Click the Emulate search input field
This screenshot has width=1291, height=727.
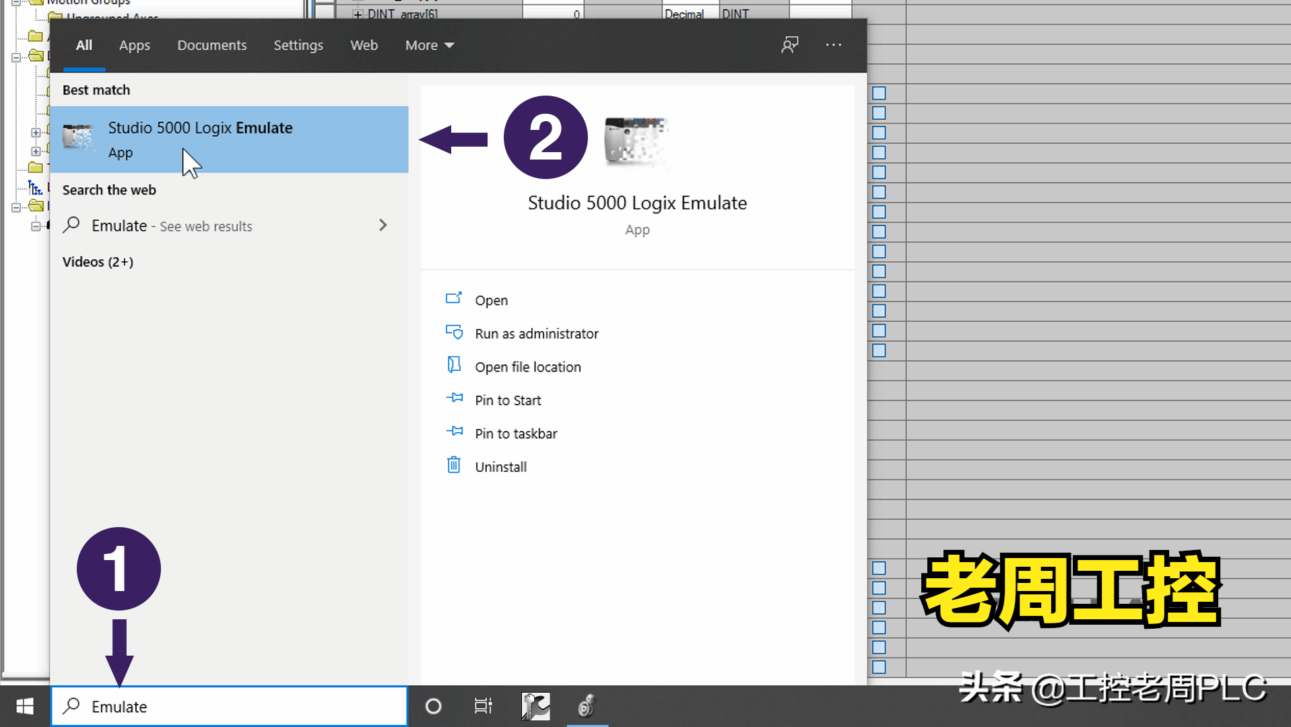pyautogui.click(x=229, y=706)
